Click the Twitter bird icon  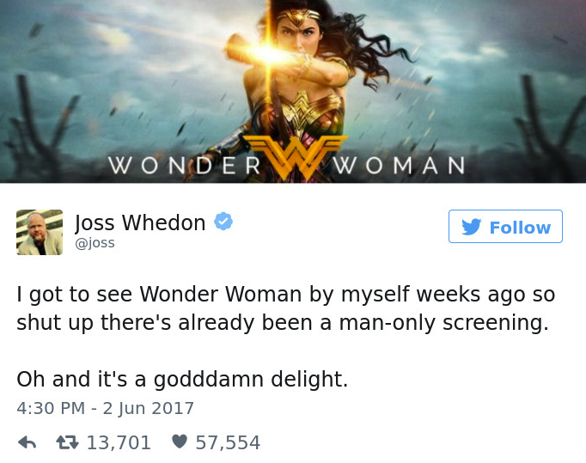tap(471, 227)
